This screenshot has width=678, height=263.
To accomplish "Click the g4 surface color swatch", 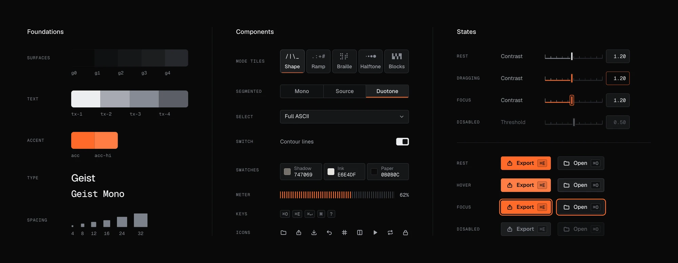I will 176,58.
